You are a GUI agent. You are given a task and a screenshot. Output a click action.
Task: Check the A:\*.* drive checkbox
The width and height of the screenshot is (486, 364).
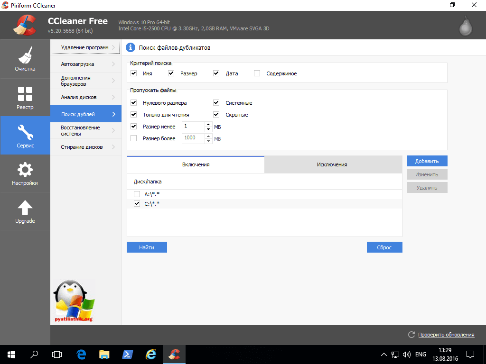137,194
